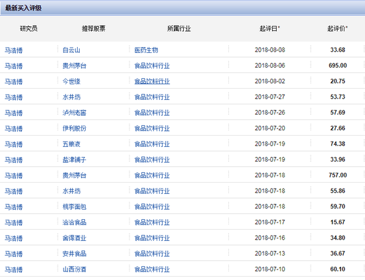Sort by the 起评价 column header

(337, 28)
